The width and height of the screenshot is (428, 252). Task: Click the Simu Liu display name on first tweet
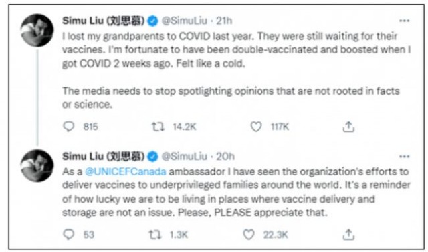(103, 21)
